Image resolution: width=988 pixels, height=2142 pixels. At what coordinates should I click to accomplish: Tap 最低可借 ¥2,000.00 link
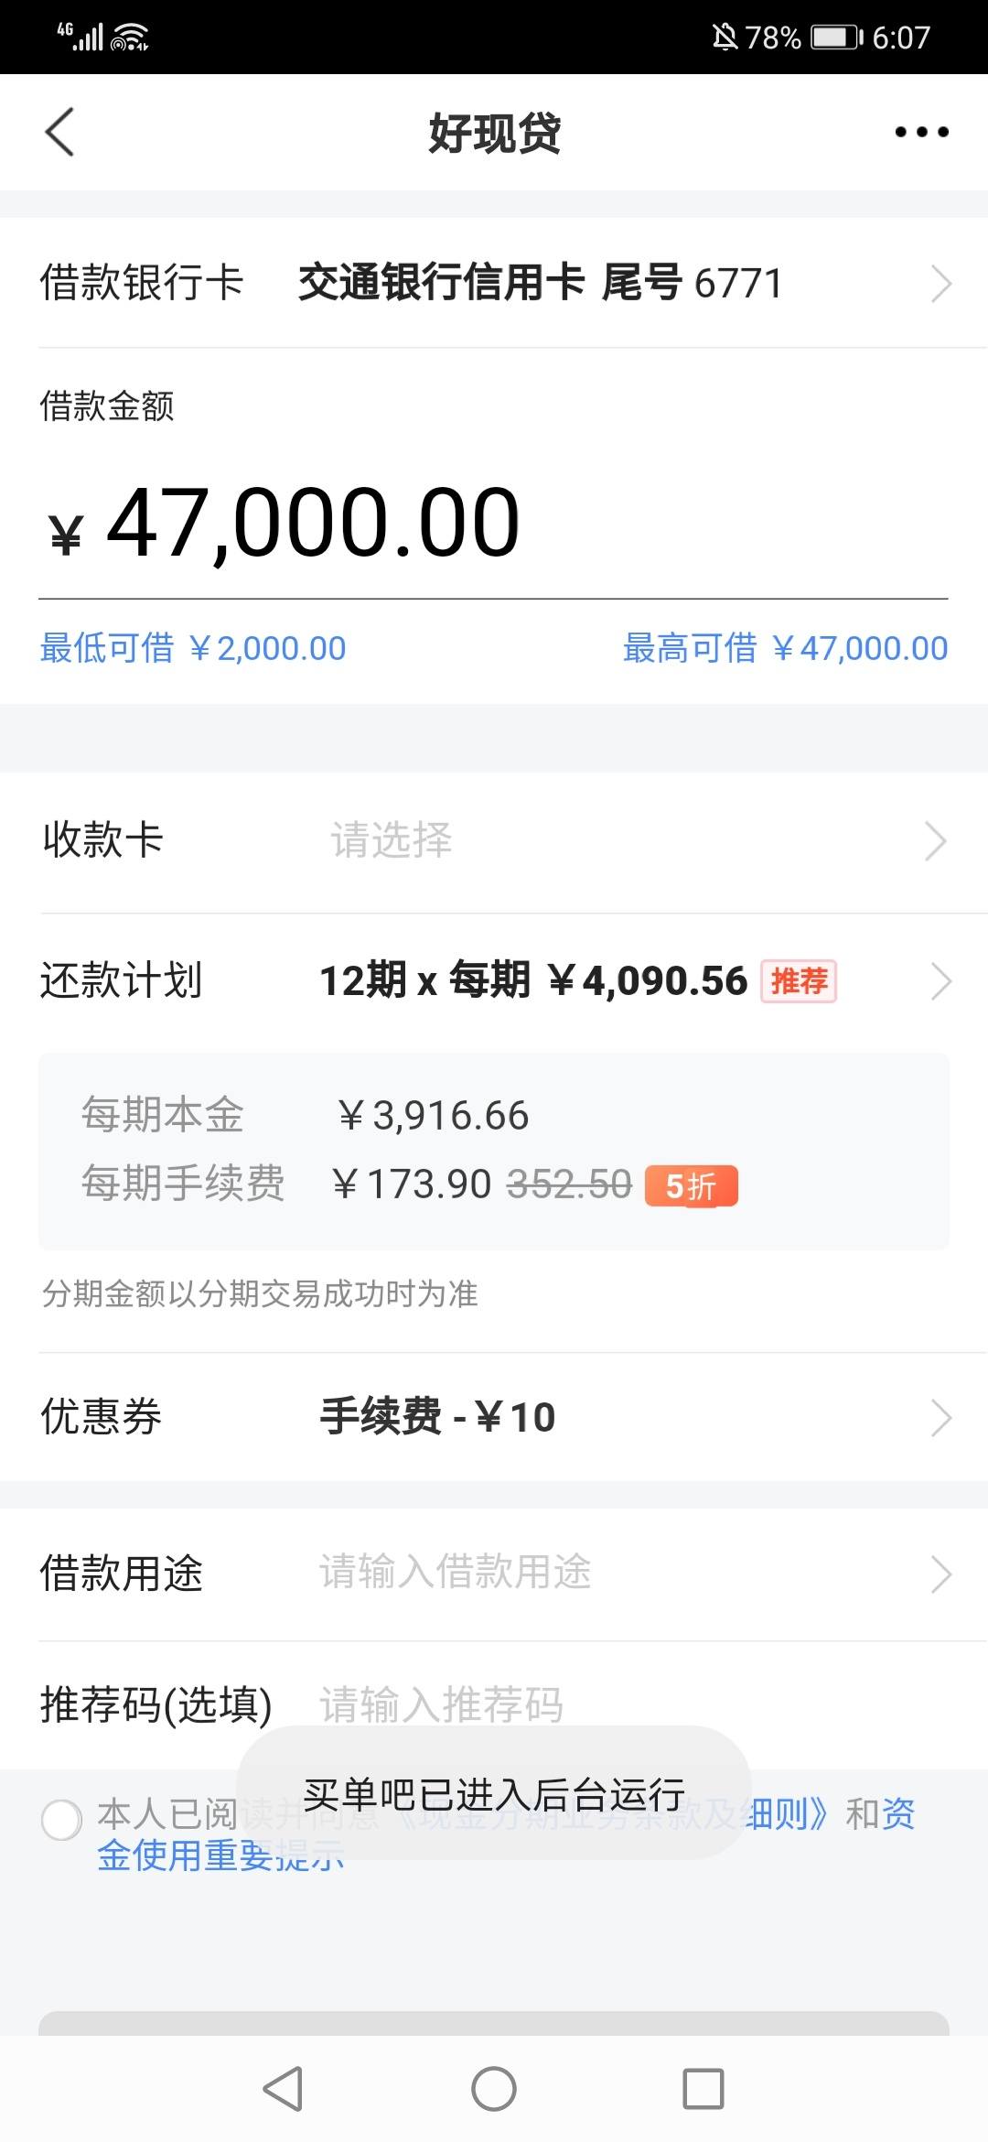[x=193, y=648]
